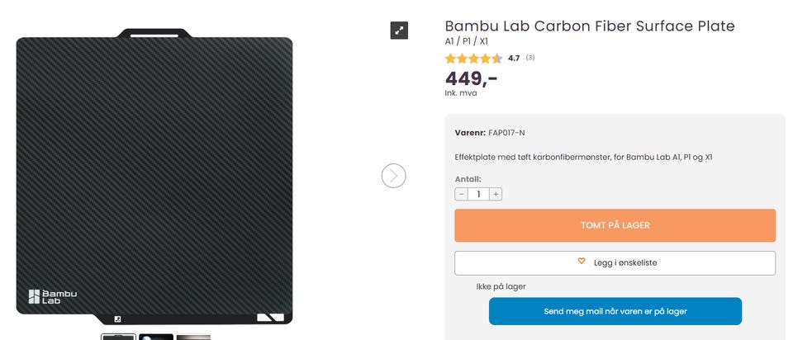Viewport: 793px width, 340px height.
Task: Click the Antall quantity input field
Action: [x=478, y=194]
